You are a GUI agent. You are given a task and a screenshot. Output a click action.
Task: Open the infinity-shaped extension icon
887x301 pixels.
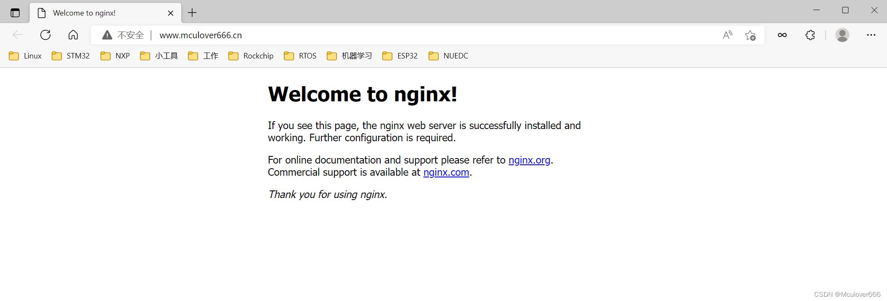[x=782, y=35]
